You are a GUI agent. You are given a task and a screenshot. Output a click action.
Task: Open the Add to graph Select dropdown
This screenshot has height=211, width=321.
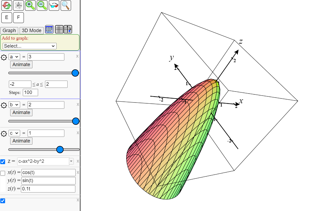[29, 46]
